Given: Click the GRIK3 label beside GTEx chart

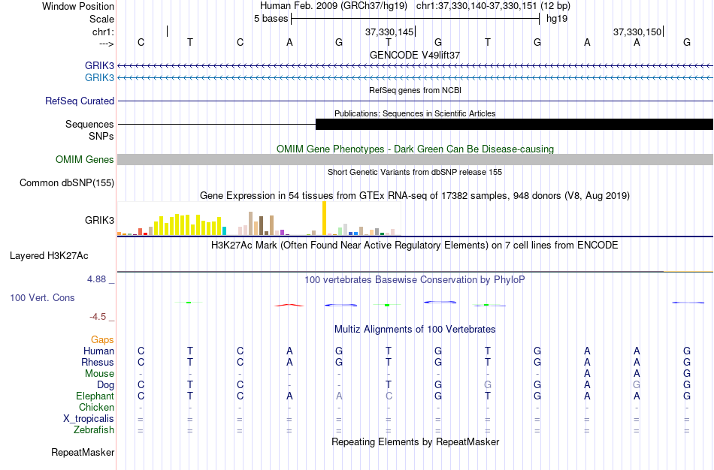Looking at the screenshot, I should coord(99,220).
